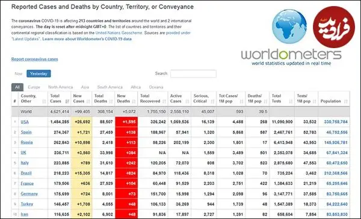Image resolution: width=361 pixels, height=219 pixels.
Task: Switch to the Yesterday data view
Action: (39, 73)
